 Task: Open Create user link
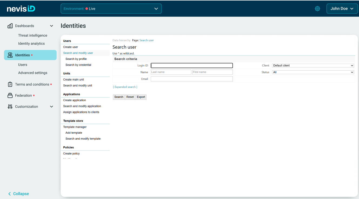(71, 47)
